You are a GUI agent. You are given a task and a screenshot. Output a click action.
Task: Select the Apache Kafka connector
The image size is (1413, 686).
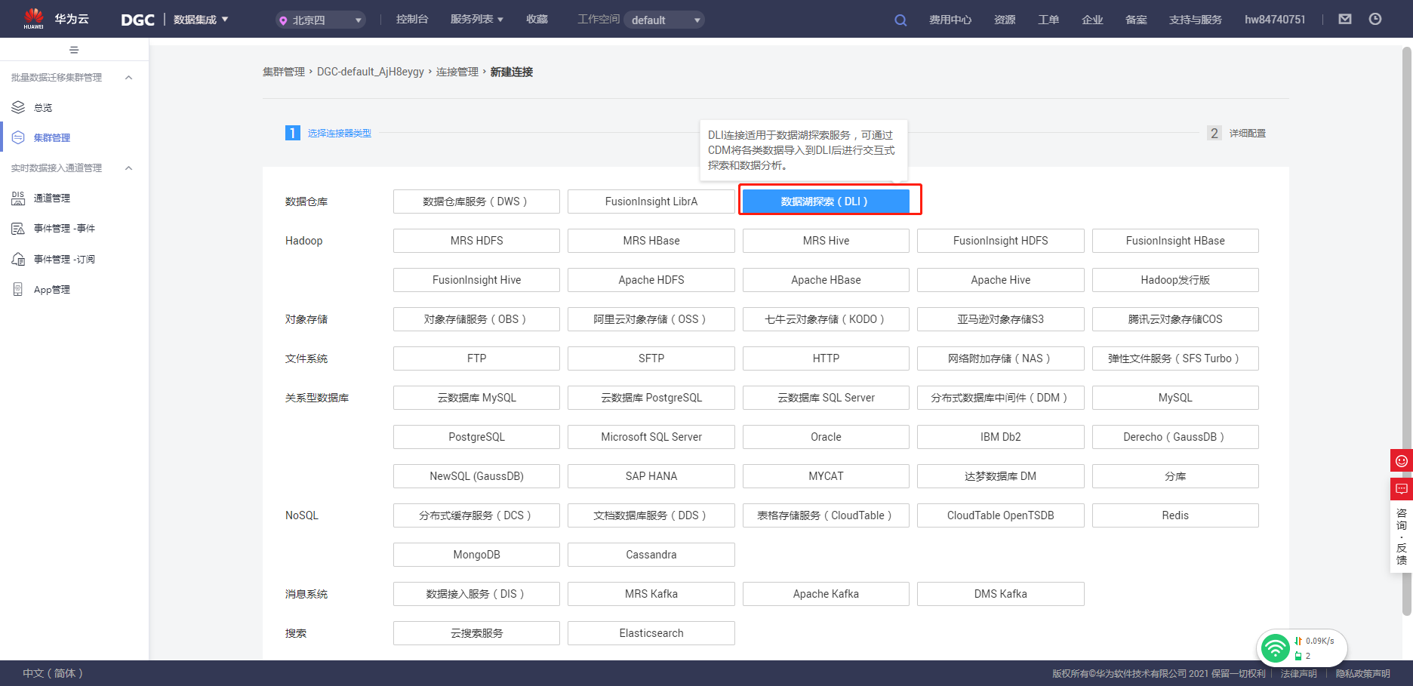pyautogui.click(x=826, y=594)
